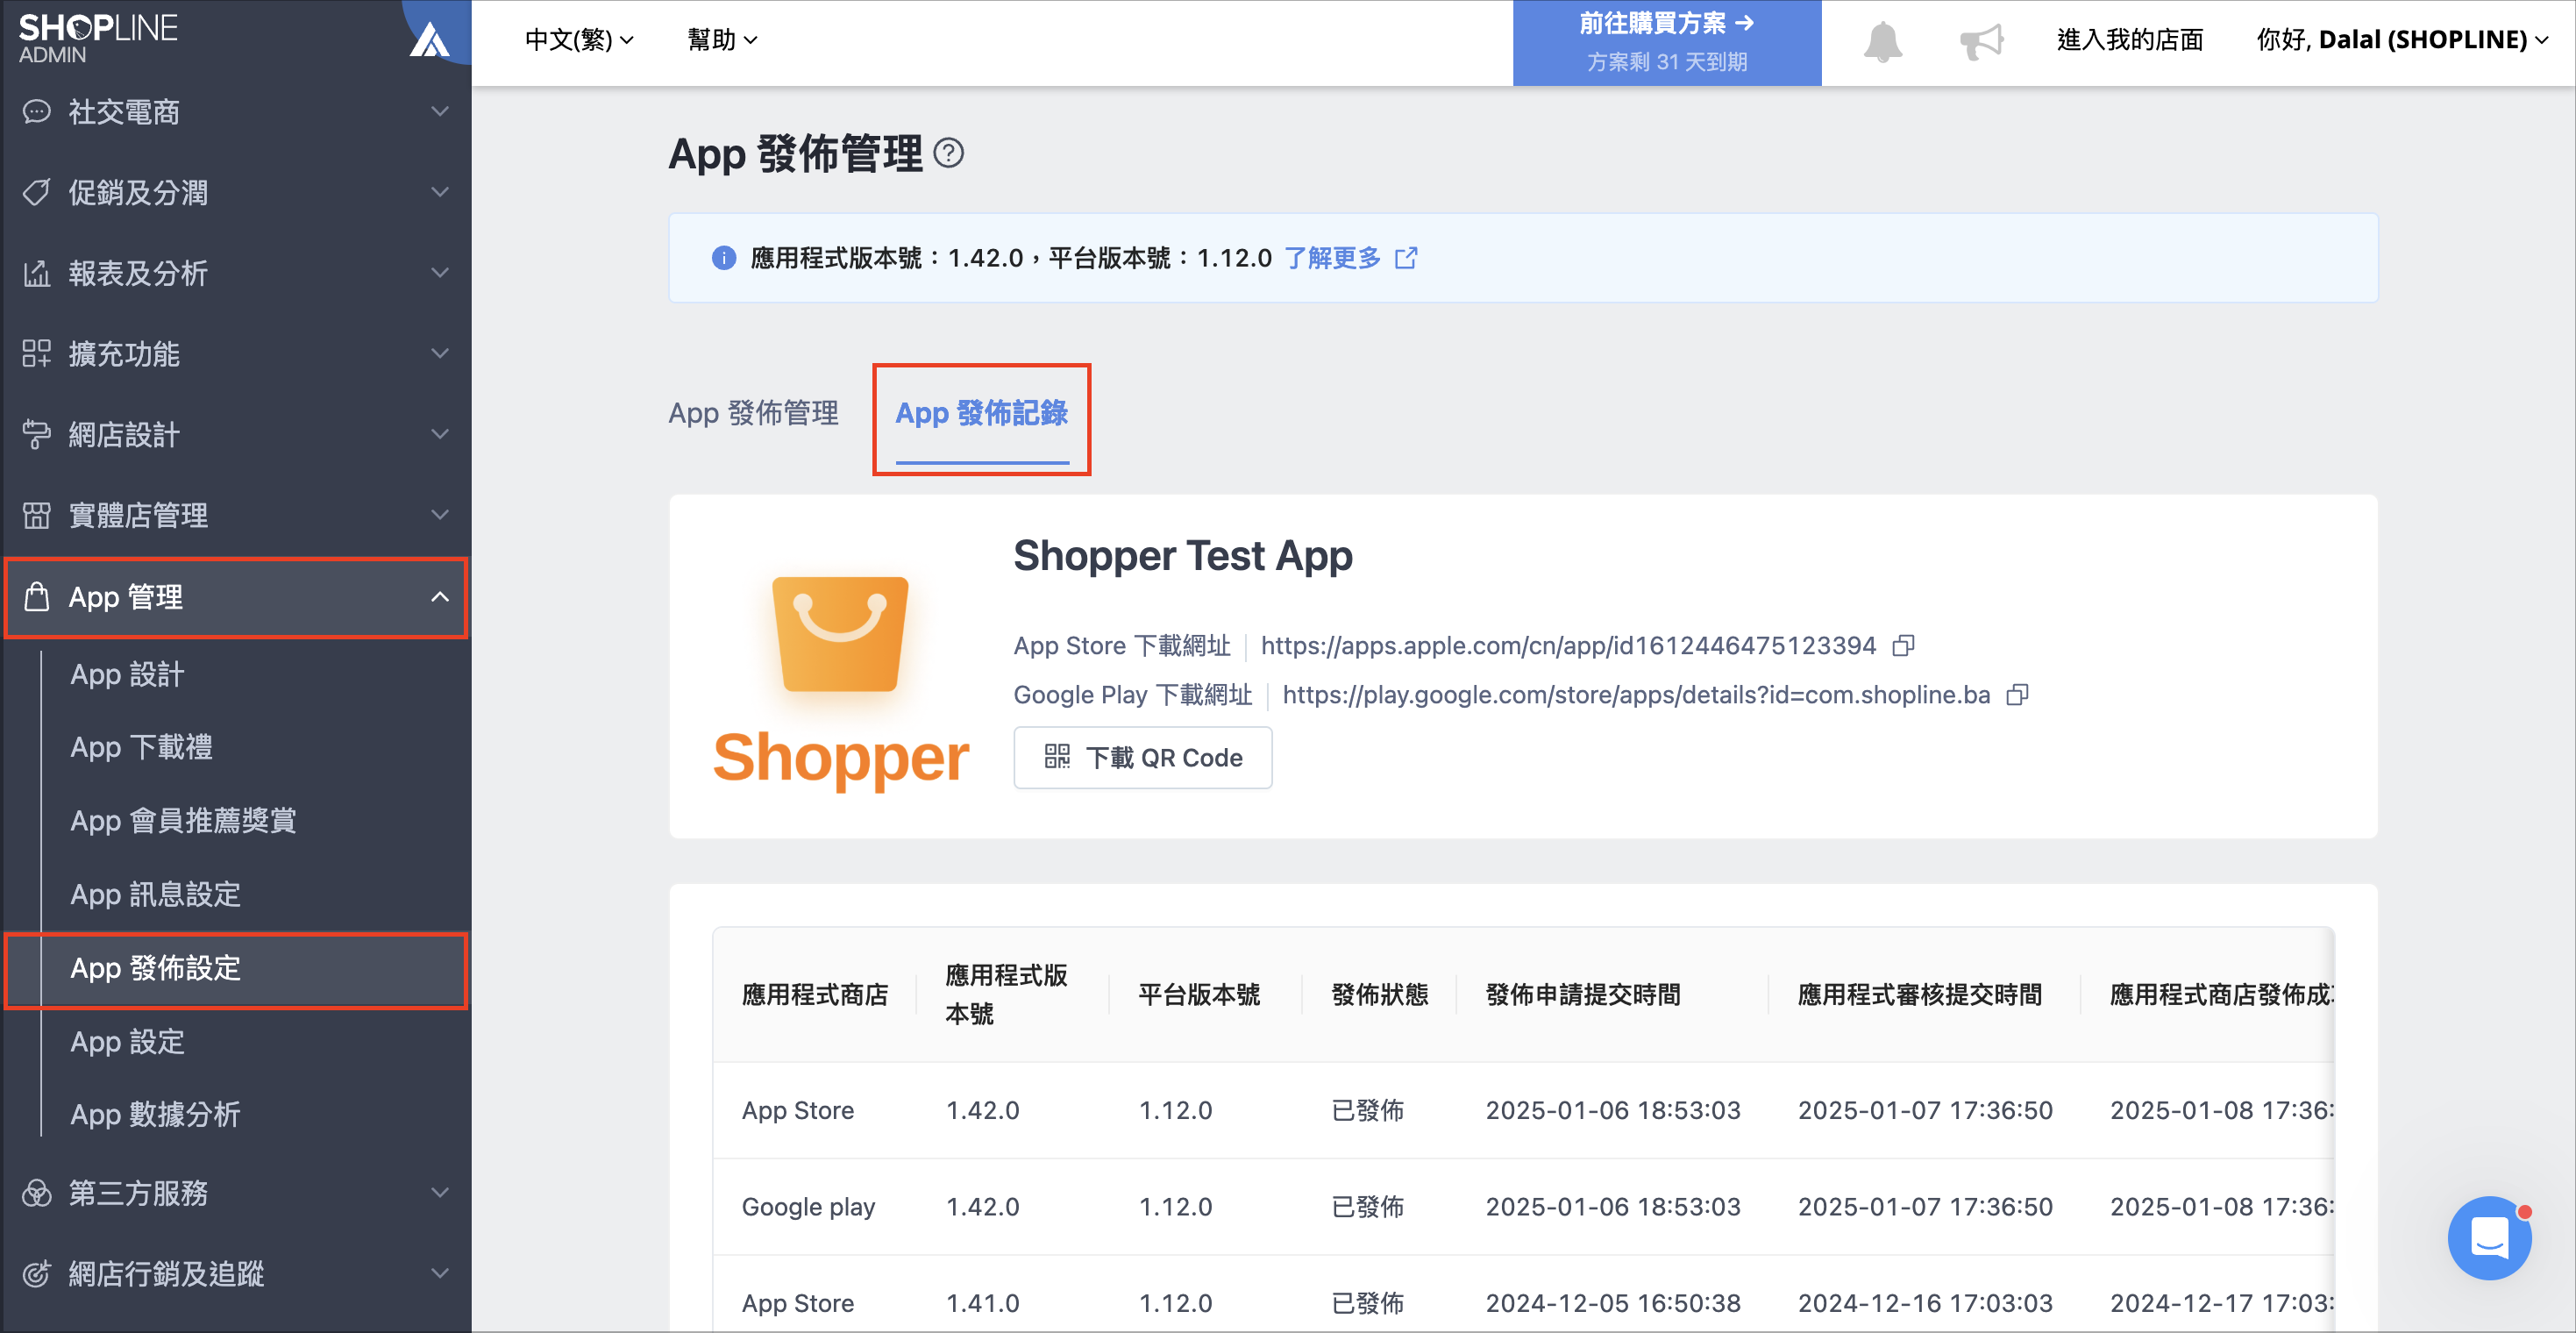Open the apps.apple.com App Store URL
2576x1333 pixels.
1568,646
